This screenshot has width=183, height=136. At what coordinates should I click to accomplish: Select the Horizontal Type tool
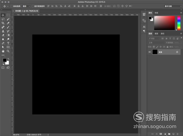click(8, 43)
